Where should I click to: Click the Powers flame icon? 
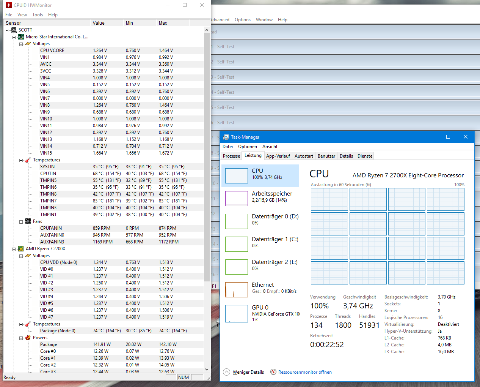[28, 338]
